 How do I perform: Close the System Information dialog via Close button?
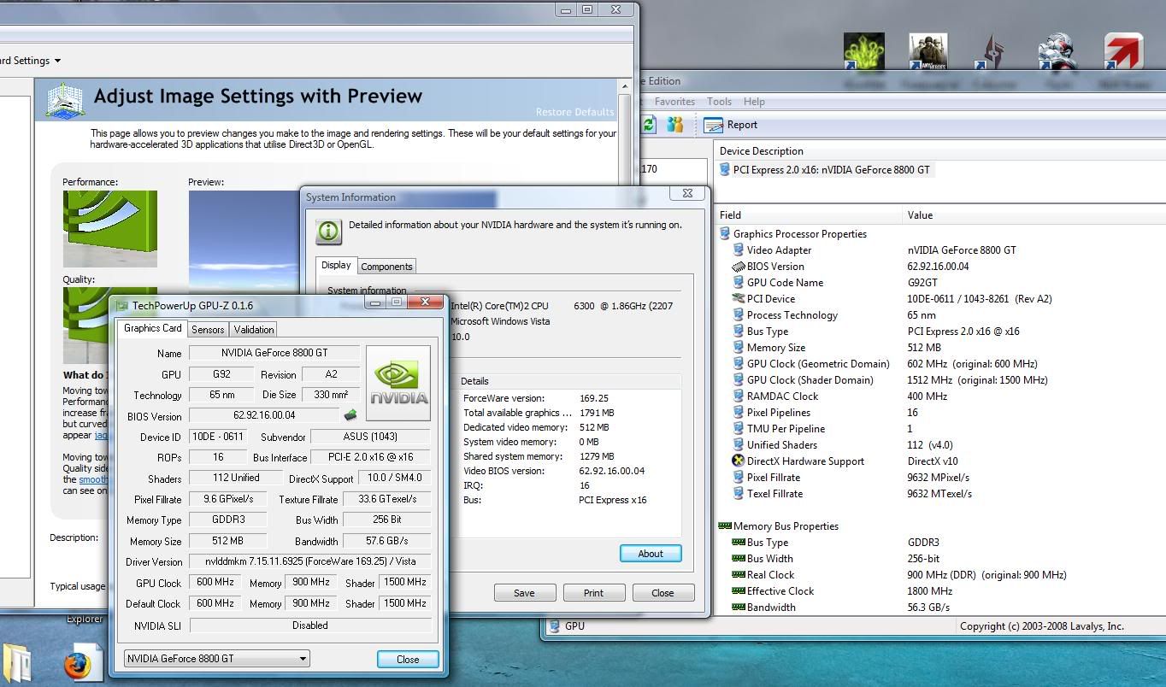pyautogui.click(x=662, y=593)
